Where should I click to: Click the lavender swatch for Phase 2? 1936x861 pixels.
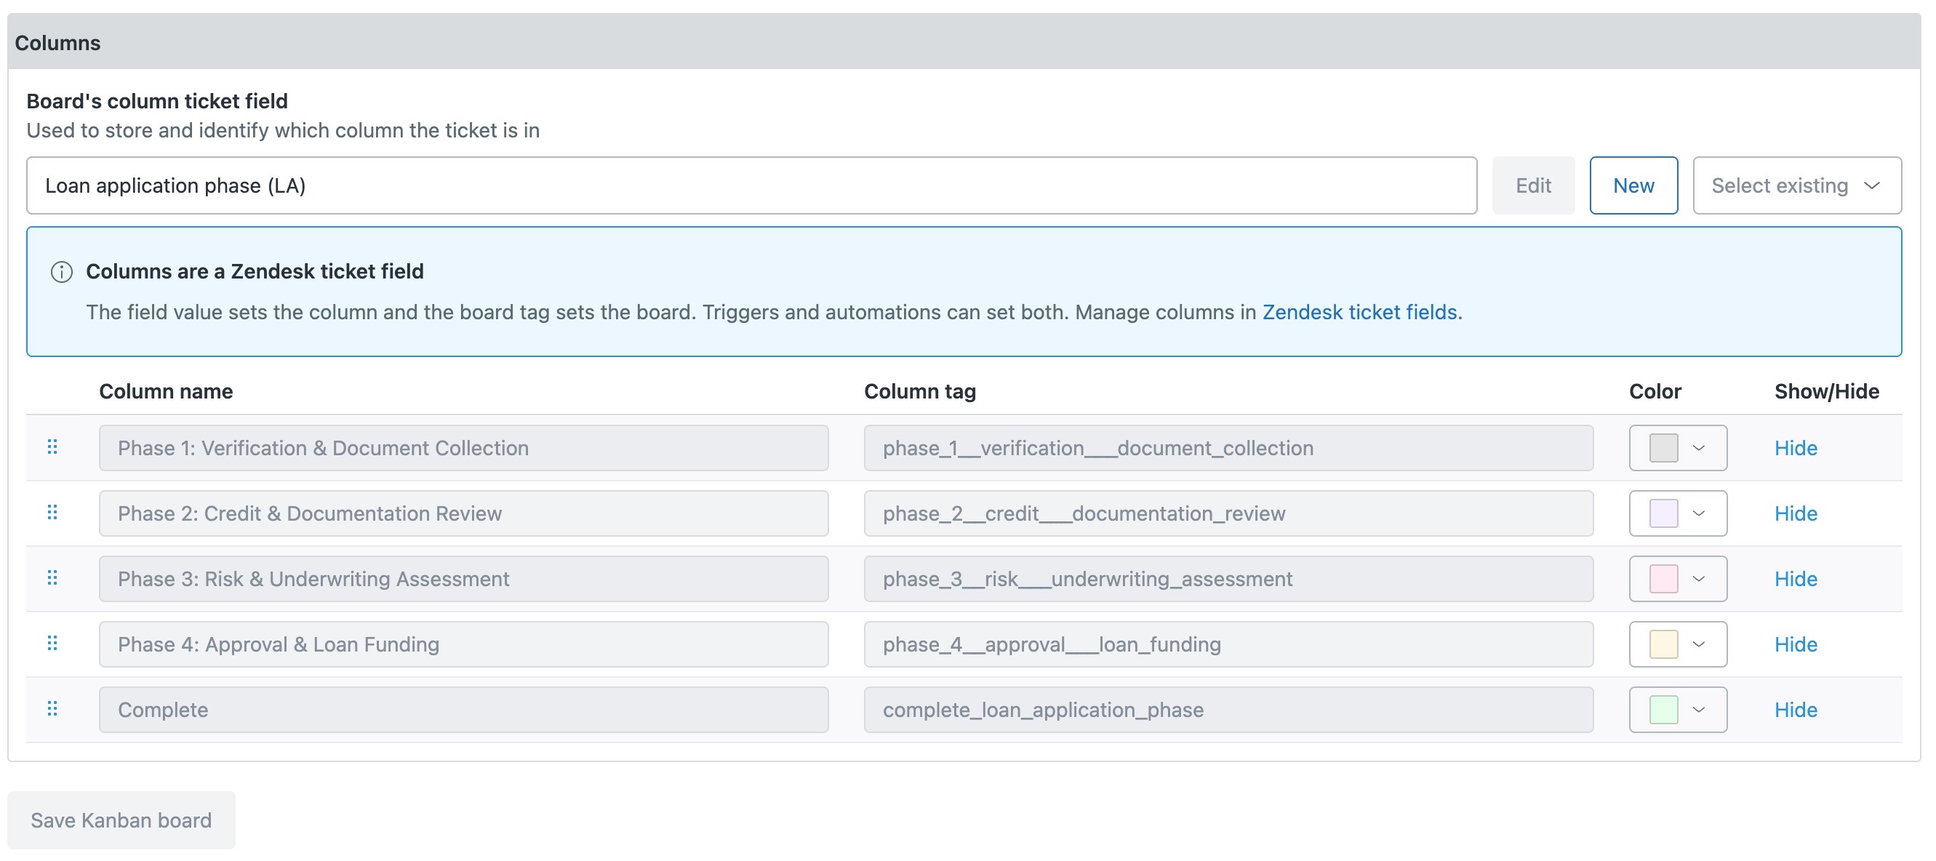pos(1663,513)
